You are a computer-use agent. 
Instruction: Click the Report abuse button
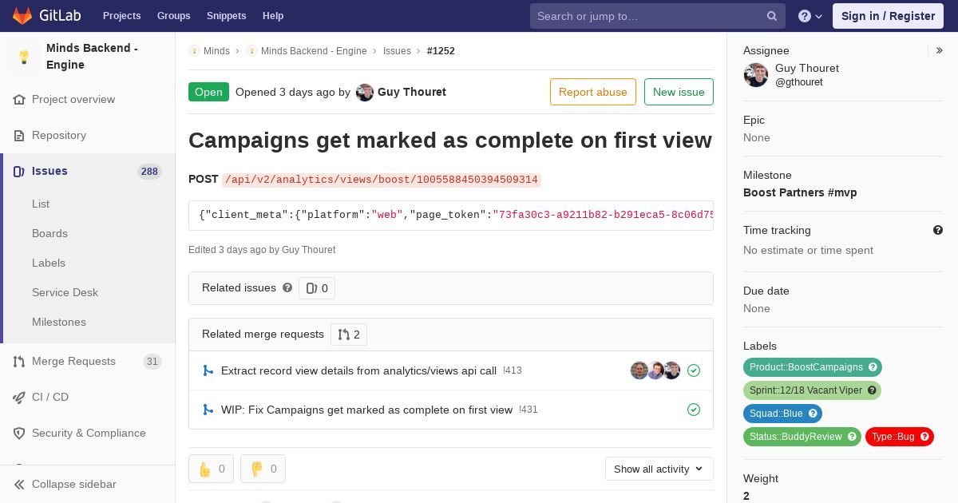tap(593, 92)
